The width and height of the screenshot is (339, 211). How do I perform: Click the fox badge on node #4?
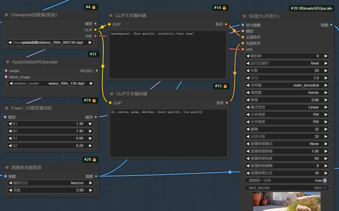pos(94,7)
